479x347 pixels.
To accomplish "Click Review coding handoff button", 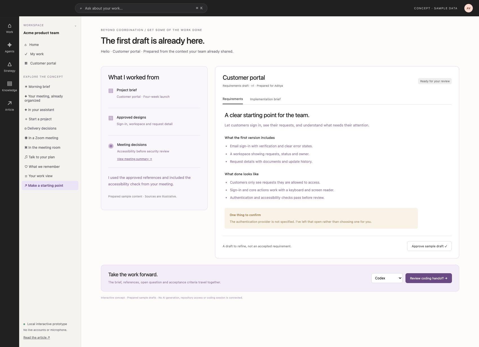I will (x=429, y=278).
